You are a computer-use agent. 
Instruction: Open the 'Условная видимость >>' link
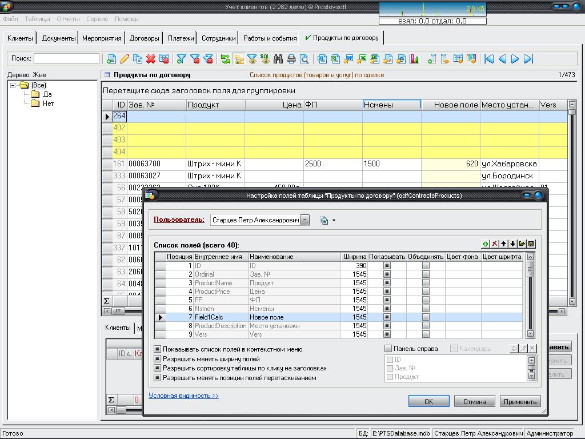click(183, 396)
